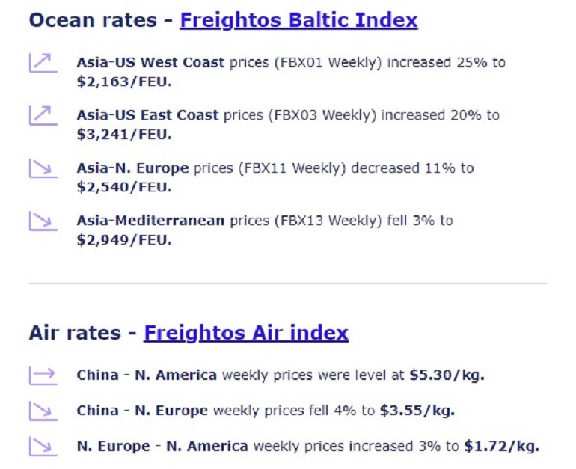
Task: Click the upward trend icon beside Asia-US East Coast
Action: coord(43,116)
